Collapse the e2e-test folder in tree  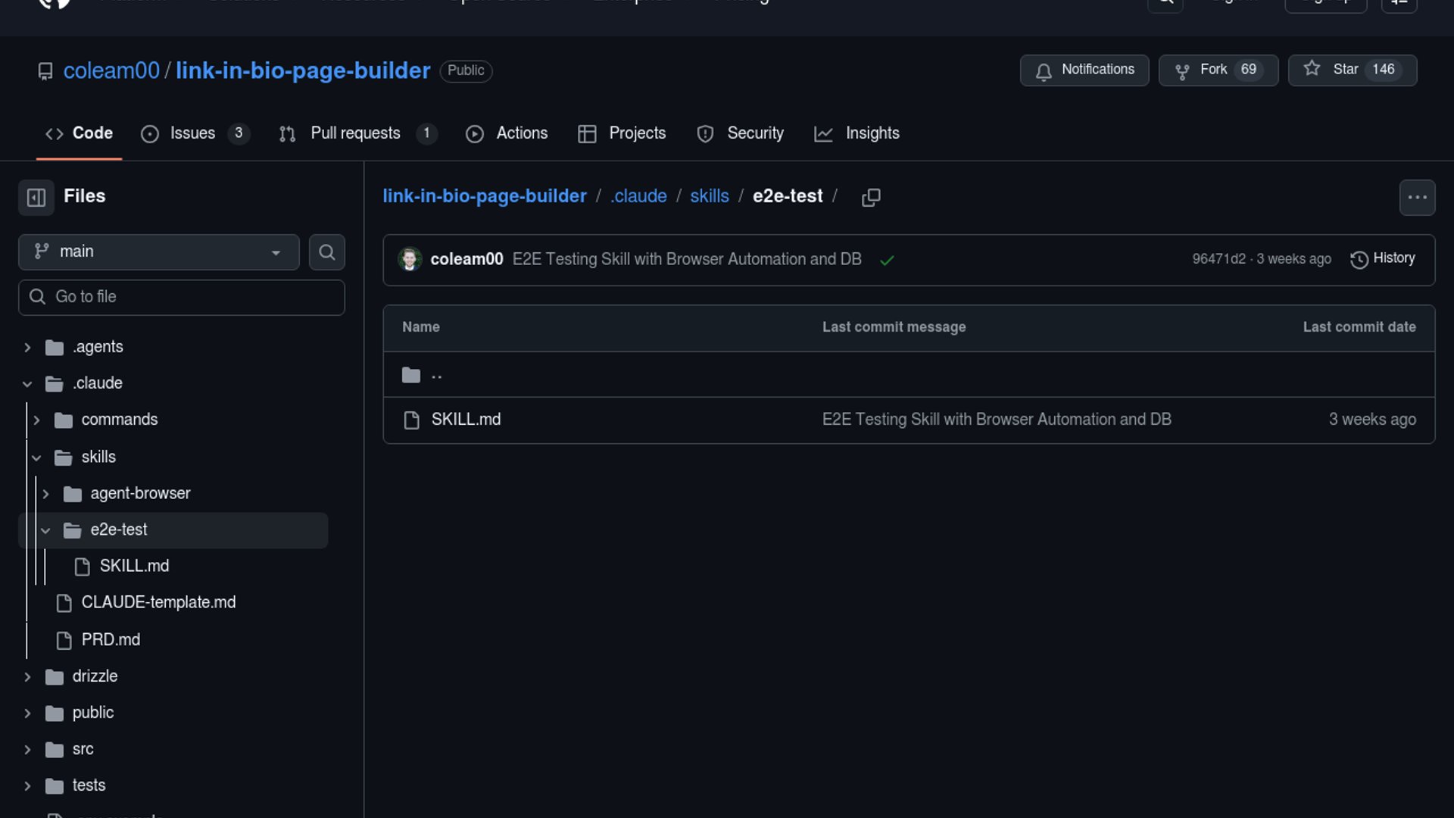coord(45,531)
